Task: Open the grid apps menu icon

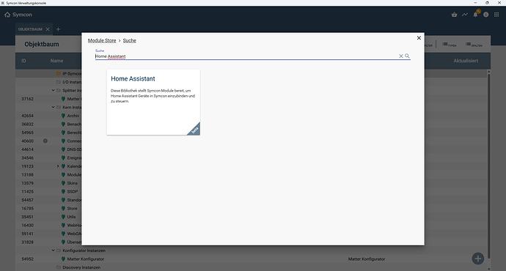Action: pyautogui.click(x=496, y=15)
